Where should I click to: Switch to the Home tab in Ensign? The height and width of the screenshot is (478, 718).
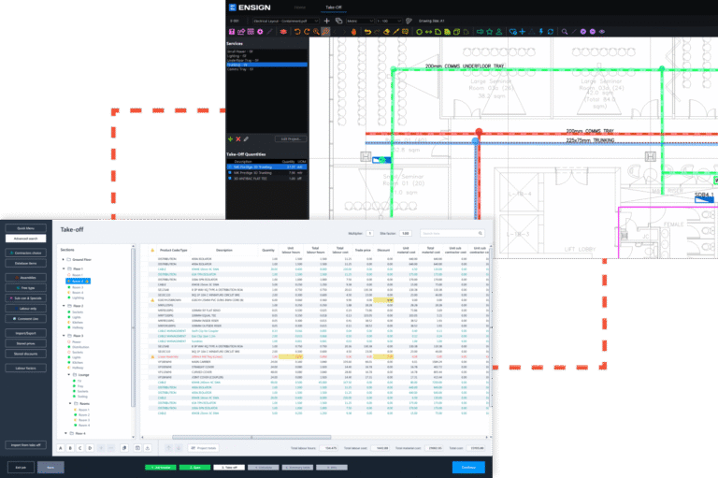(x=300, y=7)
